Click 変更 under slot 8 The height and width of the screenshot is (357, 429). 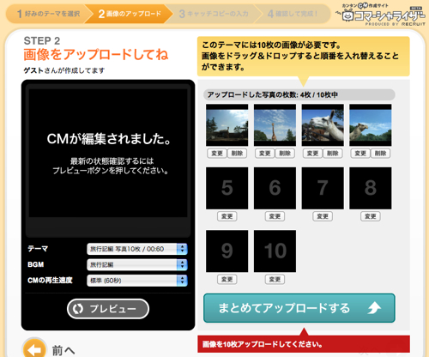click(371, 216)
